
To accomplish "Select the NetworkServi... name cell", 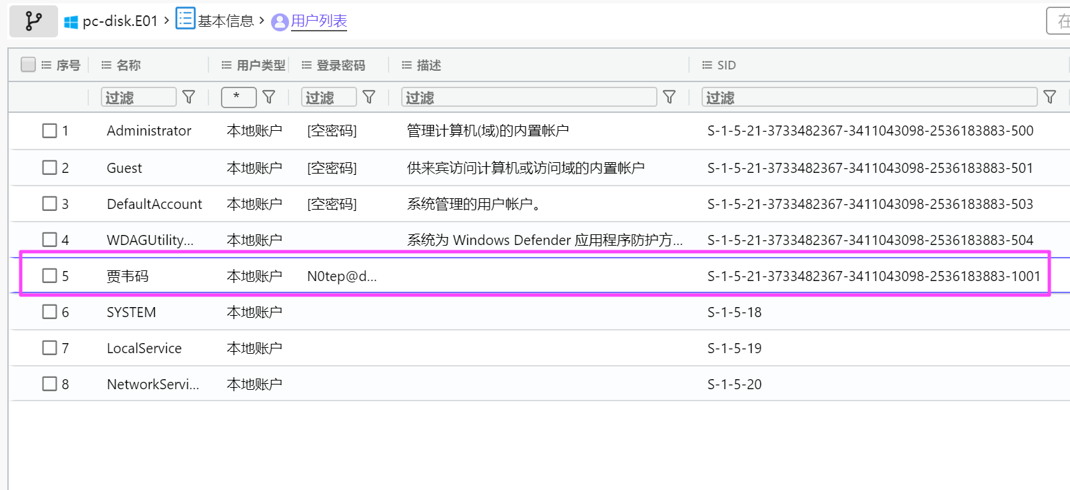I will (153, 384).
